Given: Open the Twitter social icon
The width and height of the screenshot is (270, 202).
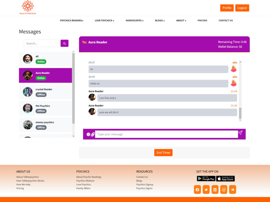Looking at the screenshot, I should click(206, 189).
